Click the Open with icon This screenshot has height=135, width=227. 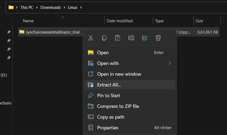coord(91,63)
